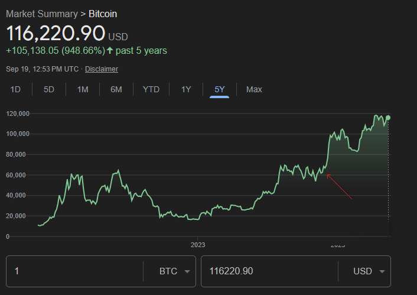Click the 100,000 y-axis label

pyautogui.click(x=18, y=134)
